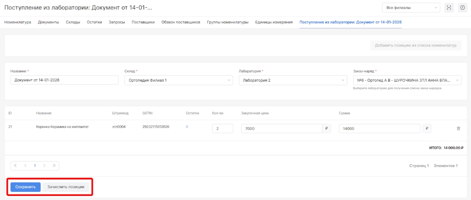Expand the Склад dropdown Ортопедия Филиал 1
Viewport: 471px width, 200px height.
click(178, 80)
